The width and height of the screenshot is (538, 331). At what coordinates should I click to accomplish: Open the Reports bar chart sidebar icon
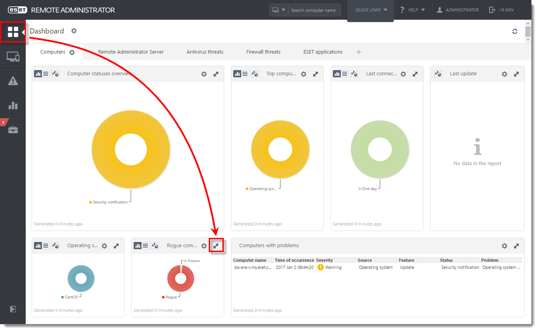13,105
